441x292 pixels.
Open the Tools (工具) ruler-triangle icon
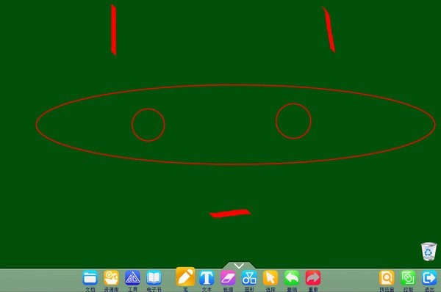[x=132, y=278]
